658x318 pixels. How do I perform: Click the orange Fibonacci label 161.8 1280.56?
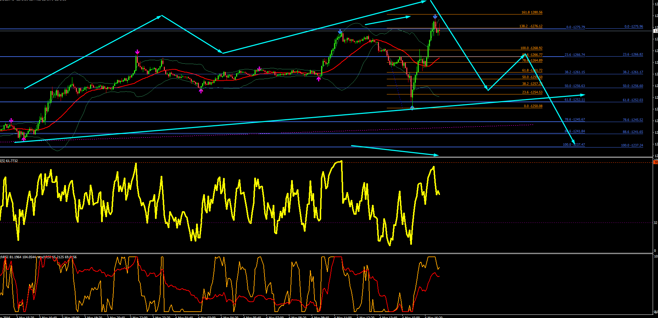(532, 12)
